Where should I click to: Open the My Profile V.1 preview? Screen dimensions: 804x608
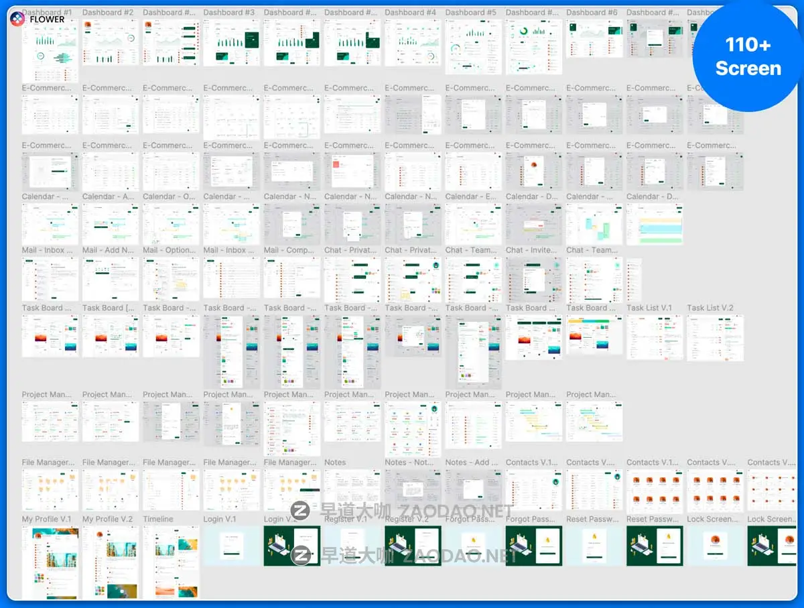pyautogui.click(x=50, y=563)
